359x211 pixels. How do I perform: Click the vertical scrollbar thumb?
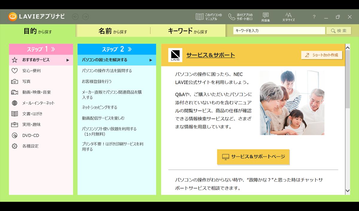pyautogui.click(x=348, y=80)
